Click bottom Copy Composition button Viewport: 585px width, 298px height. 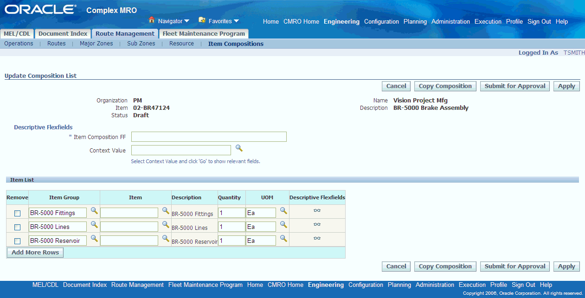coord(445,266)
